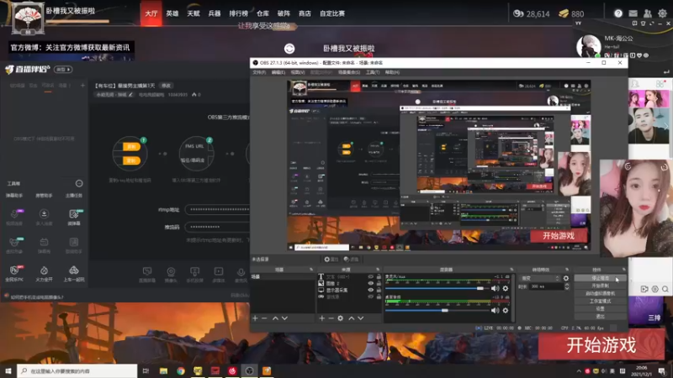Viewport: 673px width, 378px height.
Task: Open the 大厅 lobby tab in game
Action: [151, 13]
